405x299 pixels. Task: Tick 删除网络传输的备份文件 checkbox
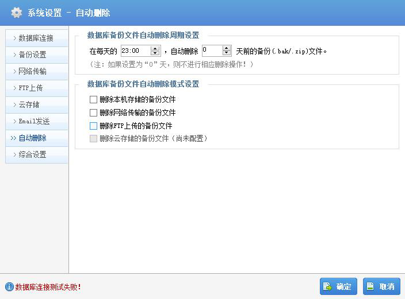[x=93, y=112]
